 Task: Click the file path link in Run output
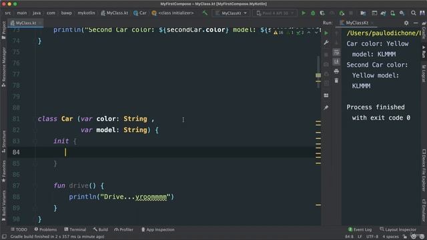point(384,33)
